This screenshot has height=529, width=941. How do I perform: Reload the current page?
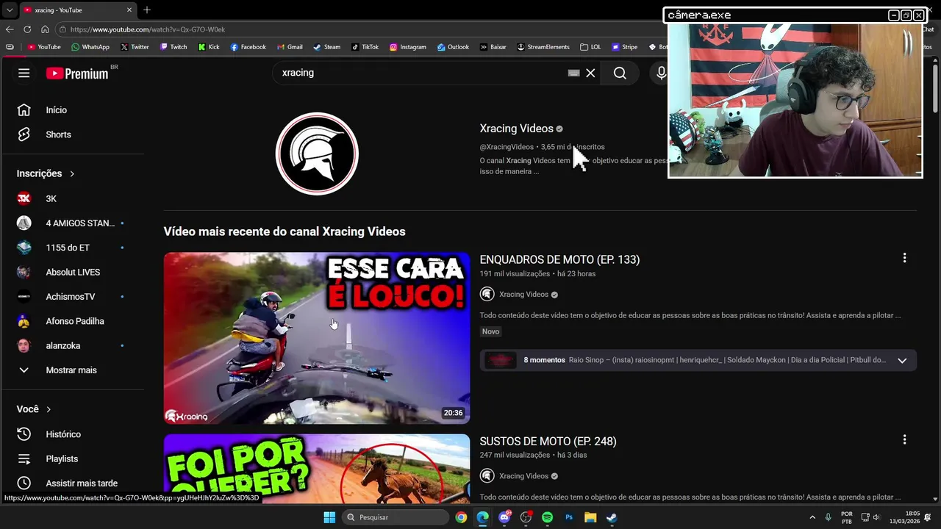(x=27, y=29)
